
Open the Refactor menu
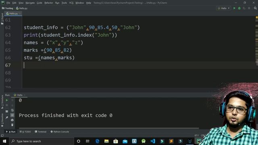click(x=49, y=3)
